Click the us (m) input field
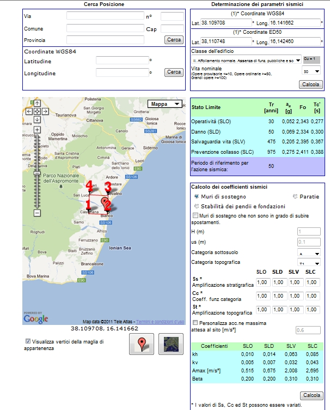Image resolution: width=330 pixels, height=410 pixels. coord(309,242)
